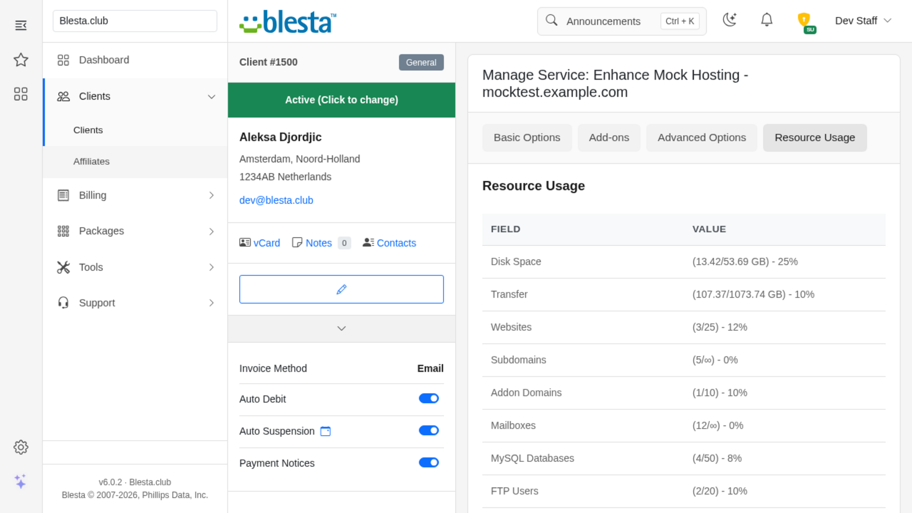Click the AI sparkle icon
The height and width of the screenshot is (513, 912).
(x=20, y=481)
